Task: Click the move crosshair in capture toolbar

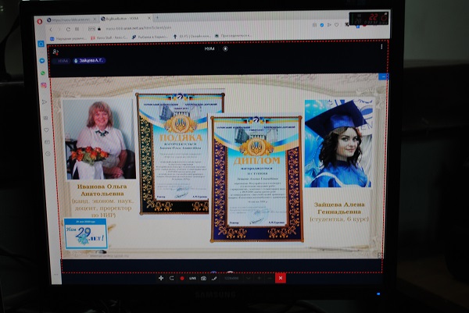Action: 161,278
